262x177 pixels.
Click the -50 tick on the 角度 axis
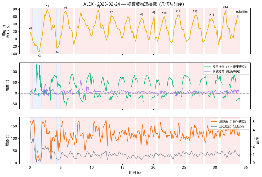tap(14, 104)
